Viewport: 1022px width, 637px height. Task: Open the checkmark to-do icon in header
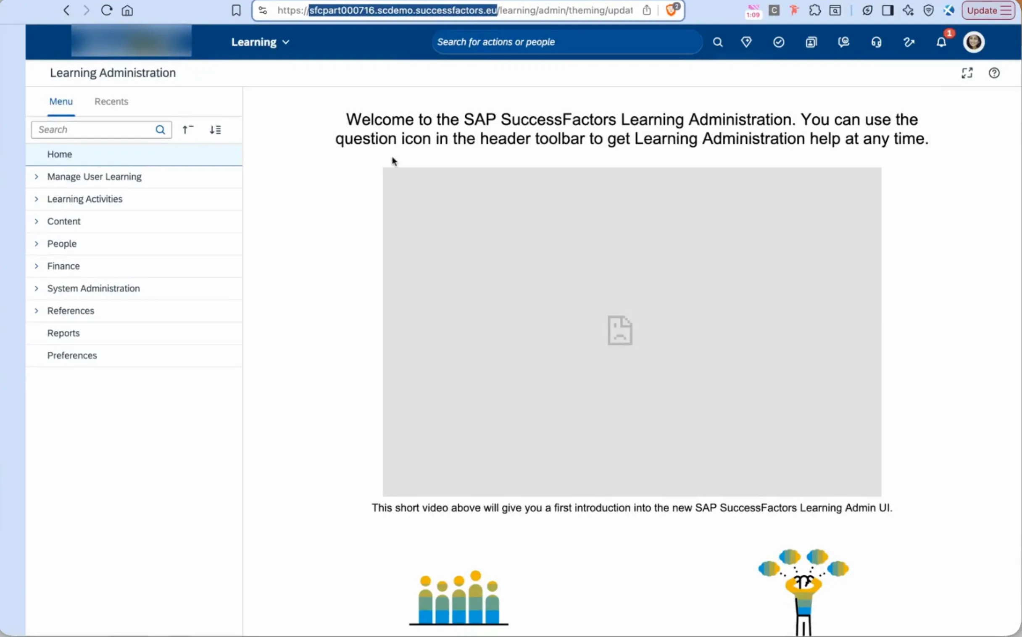[779, 42]
